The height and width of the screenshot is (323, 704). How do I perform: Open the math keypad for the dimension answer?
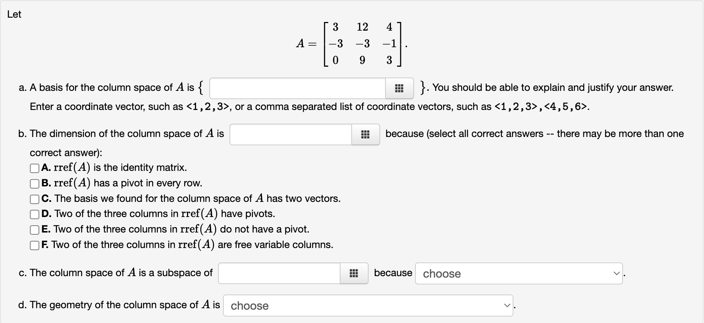point(365,134)
